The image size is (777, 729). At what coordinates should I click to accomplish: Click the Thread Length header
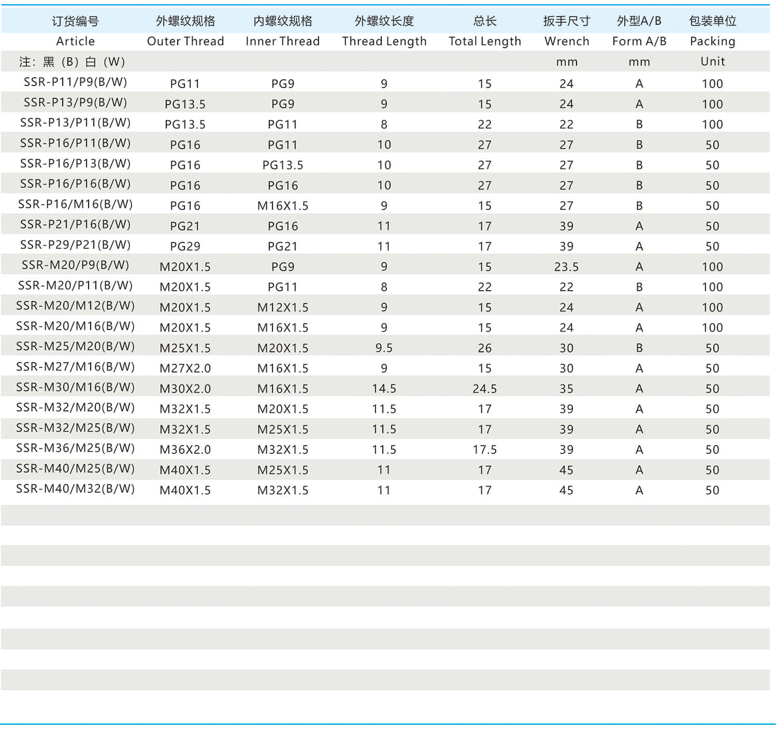coord(384,41)
